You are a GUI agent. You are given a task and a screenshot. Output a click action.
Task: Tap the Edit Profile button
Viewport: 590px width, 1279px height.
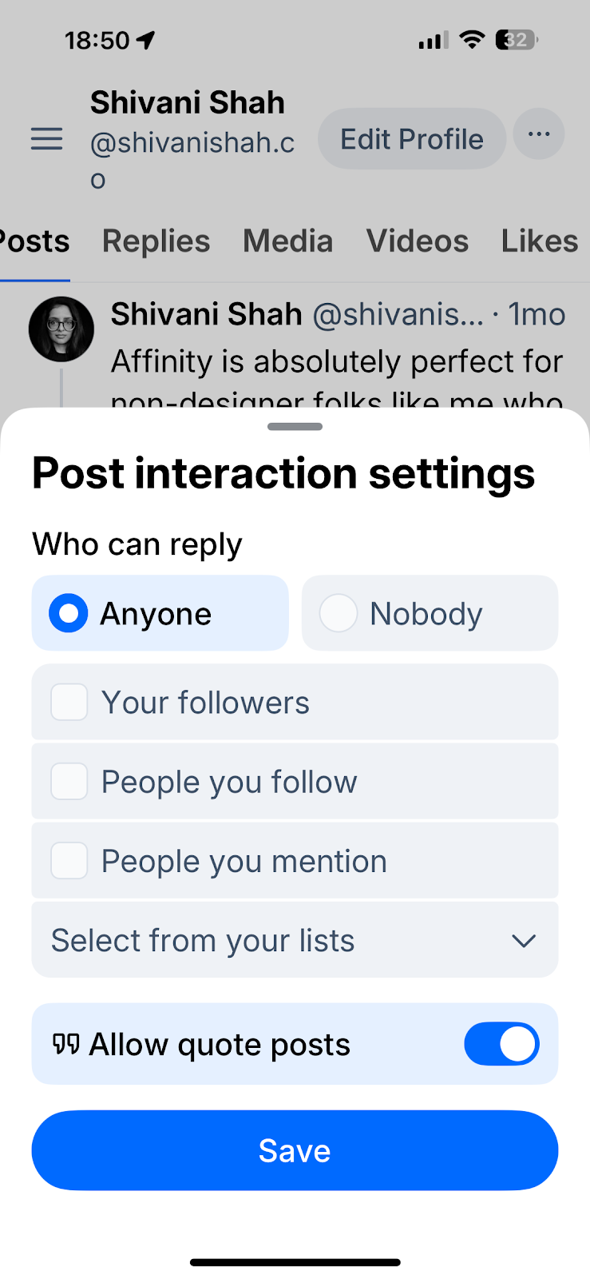click(x=412, y=139)
